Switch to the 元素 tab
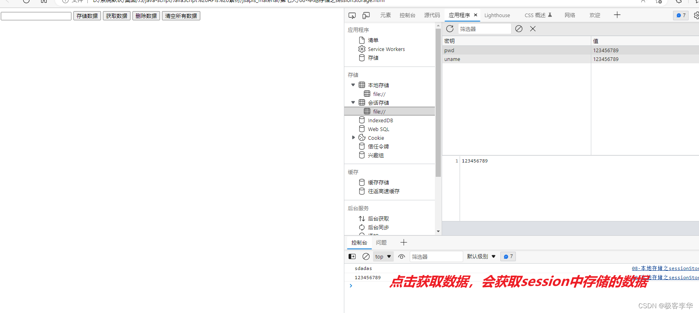The width and height of the screenshot is (699, 313). click(x=385, y=15)
